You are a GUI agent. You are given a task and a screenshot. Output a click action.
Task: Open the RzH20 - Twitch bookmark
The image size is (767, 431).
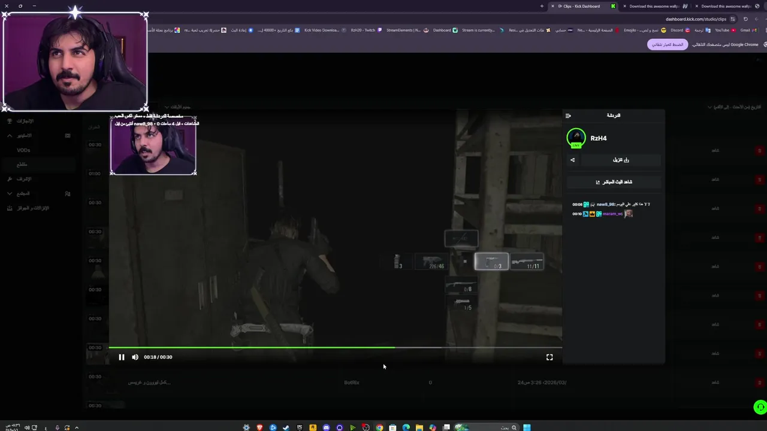click(366, 30)
